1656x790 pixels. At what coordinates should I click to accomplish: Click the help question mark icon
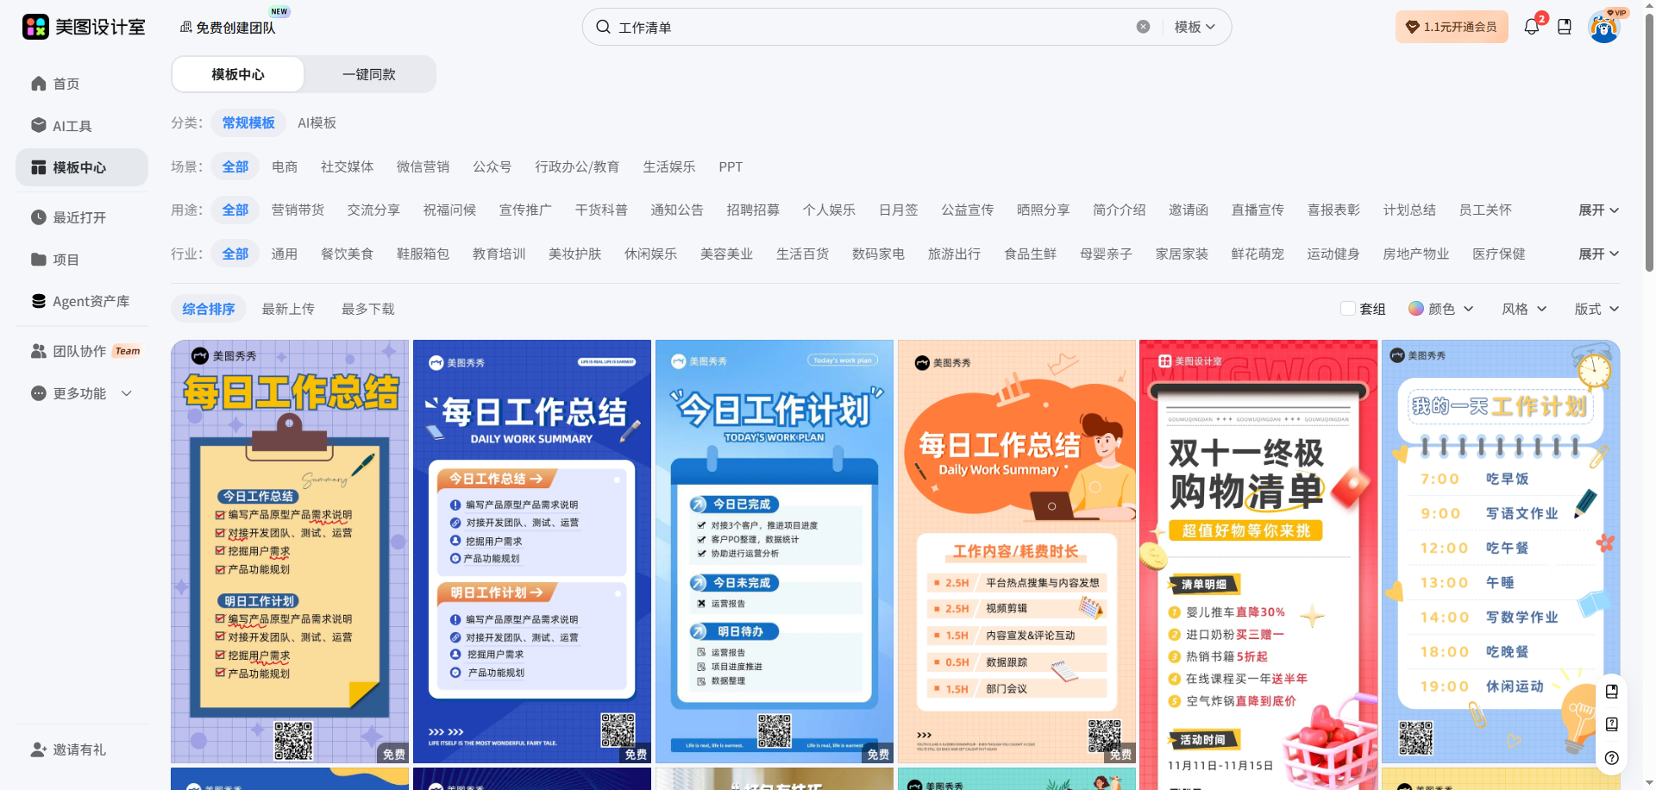click(x=1611, y=758)
